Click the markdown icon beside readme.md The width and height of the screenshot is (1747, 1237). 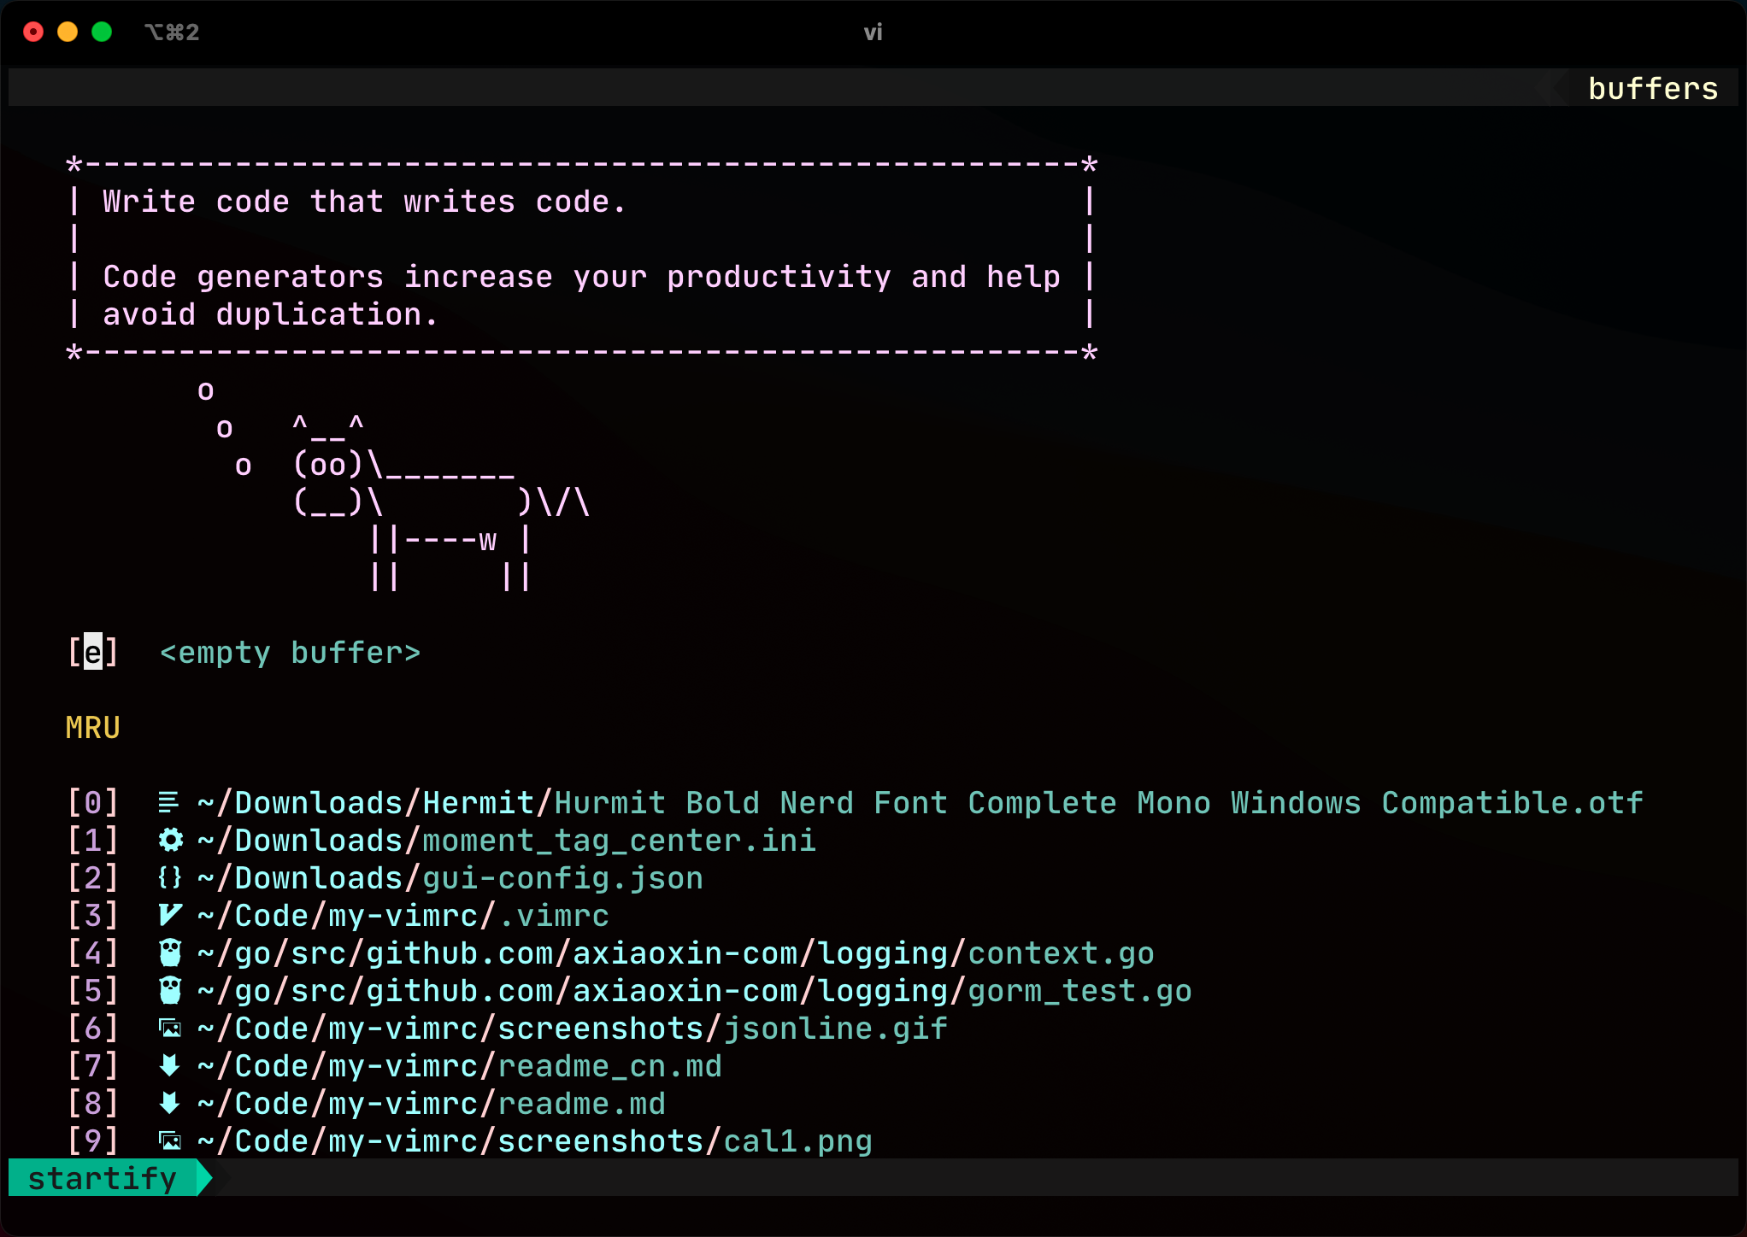pos(170,1104)
